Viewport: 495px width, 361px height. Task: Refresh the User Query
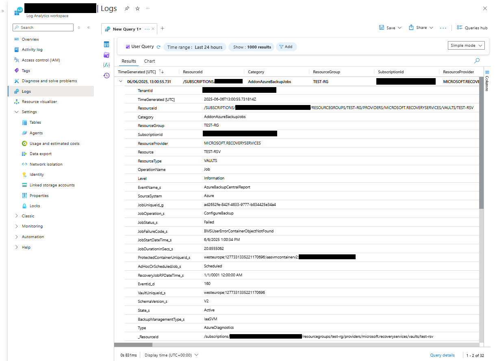pos(158,47)
